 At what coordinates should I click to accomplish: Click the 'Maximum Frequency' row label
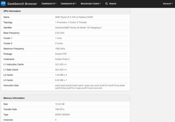point(14,49)
